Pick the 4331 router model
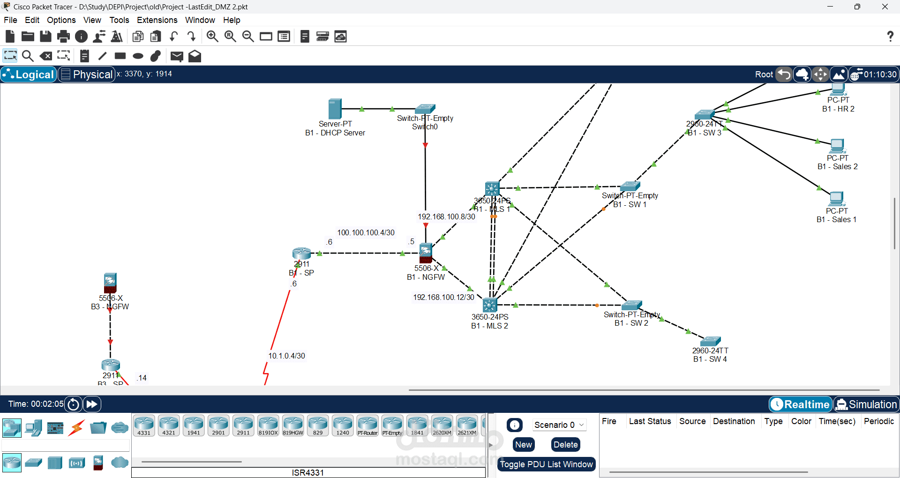This screenshot has height=478, width=900. [144, 426]
